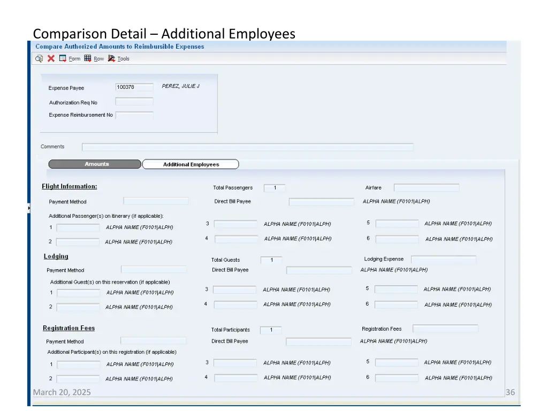Open the Tools menu
The image size is (548, 411).
coord(124,59)
